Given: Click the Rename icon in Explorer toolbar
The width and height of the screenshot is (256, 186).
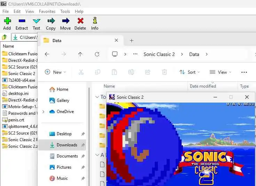Looking at the screenshot, I should (x=131, y=72).
